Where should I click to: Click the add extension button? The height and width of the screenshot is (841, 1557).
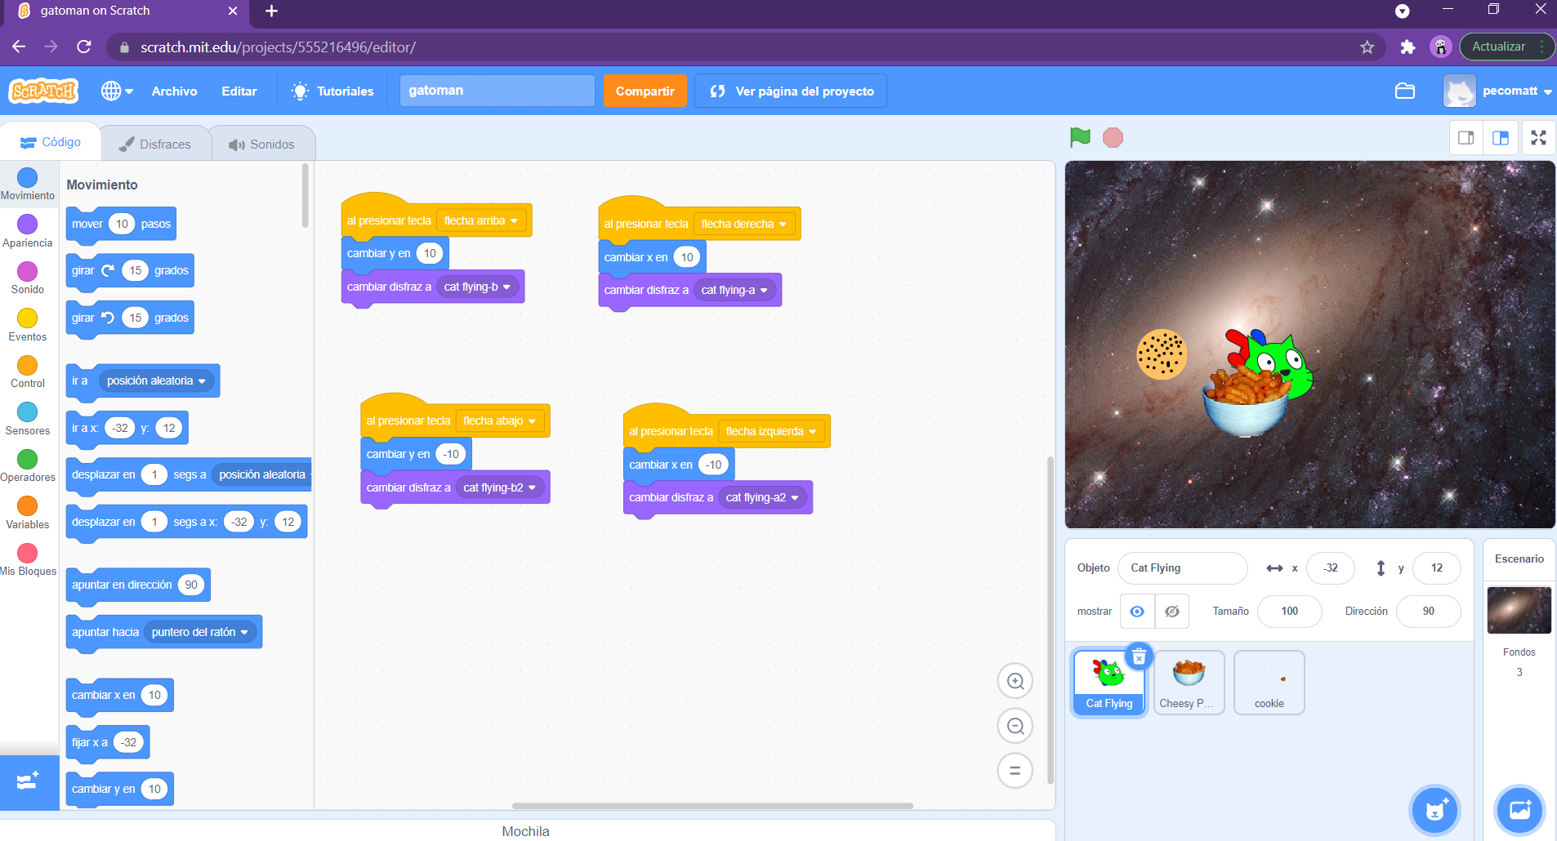coord(29,782)
